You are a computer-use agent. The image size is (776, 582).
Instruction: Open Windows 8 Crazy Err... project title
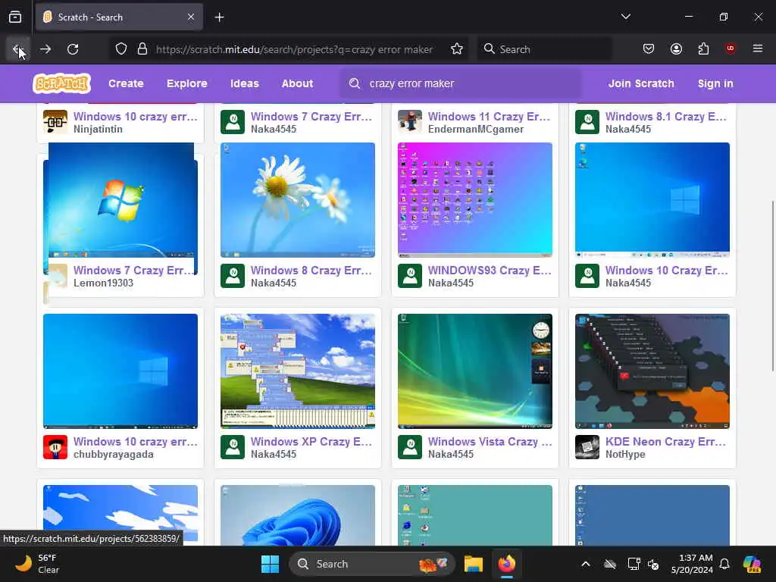point(311,271)
